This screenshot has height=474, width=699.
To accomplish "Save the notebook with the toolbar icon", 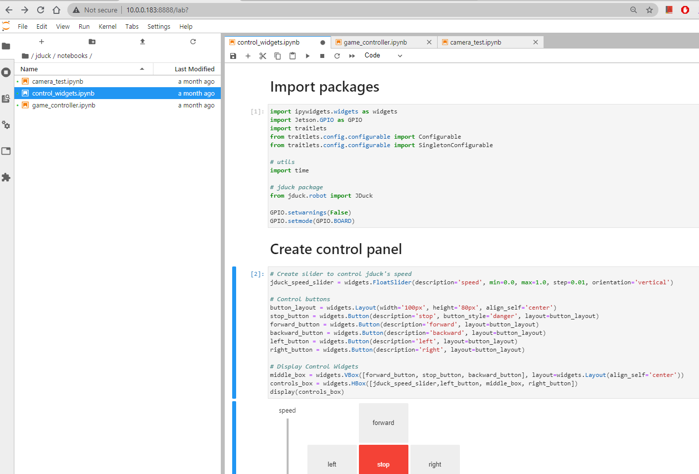I will (x=233, y=56).
